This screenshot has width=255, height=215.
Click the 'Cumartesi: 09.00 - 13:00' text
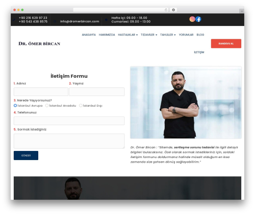[131, 21]
